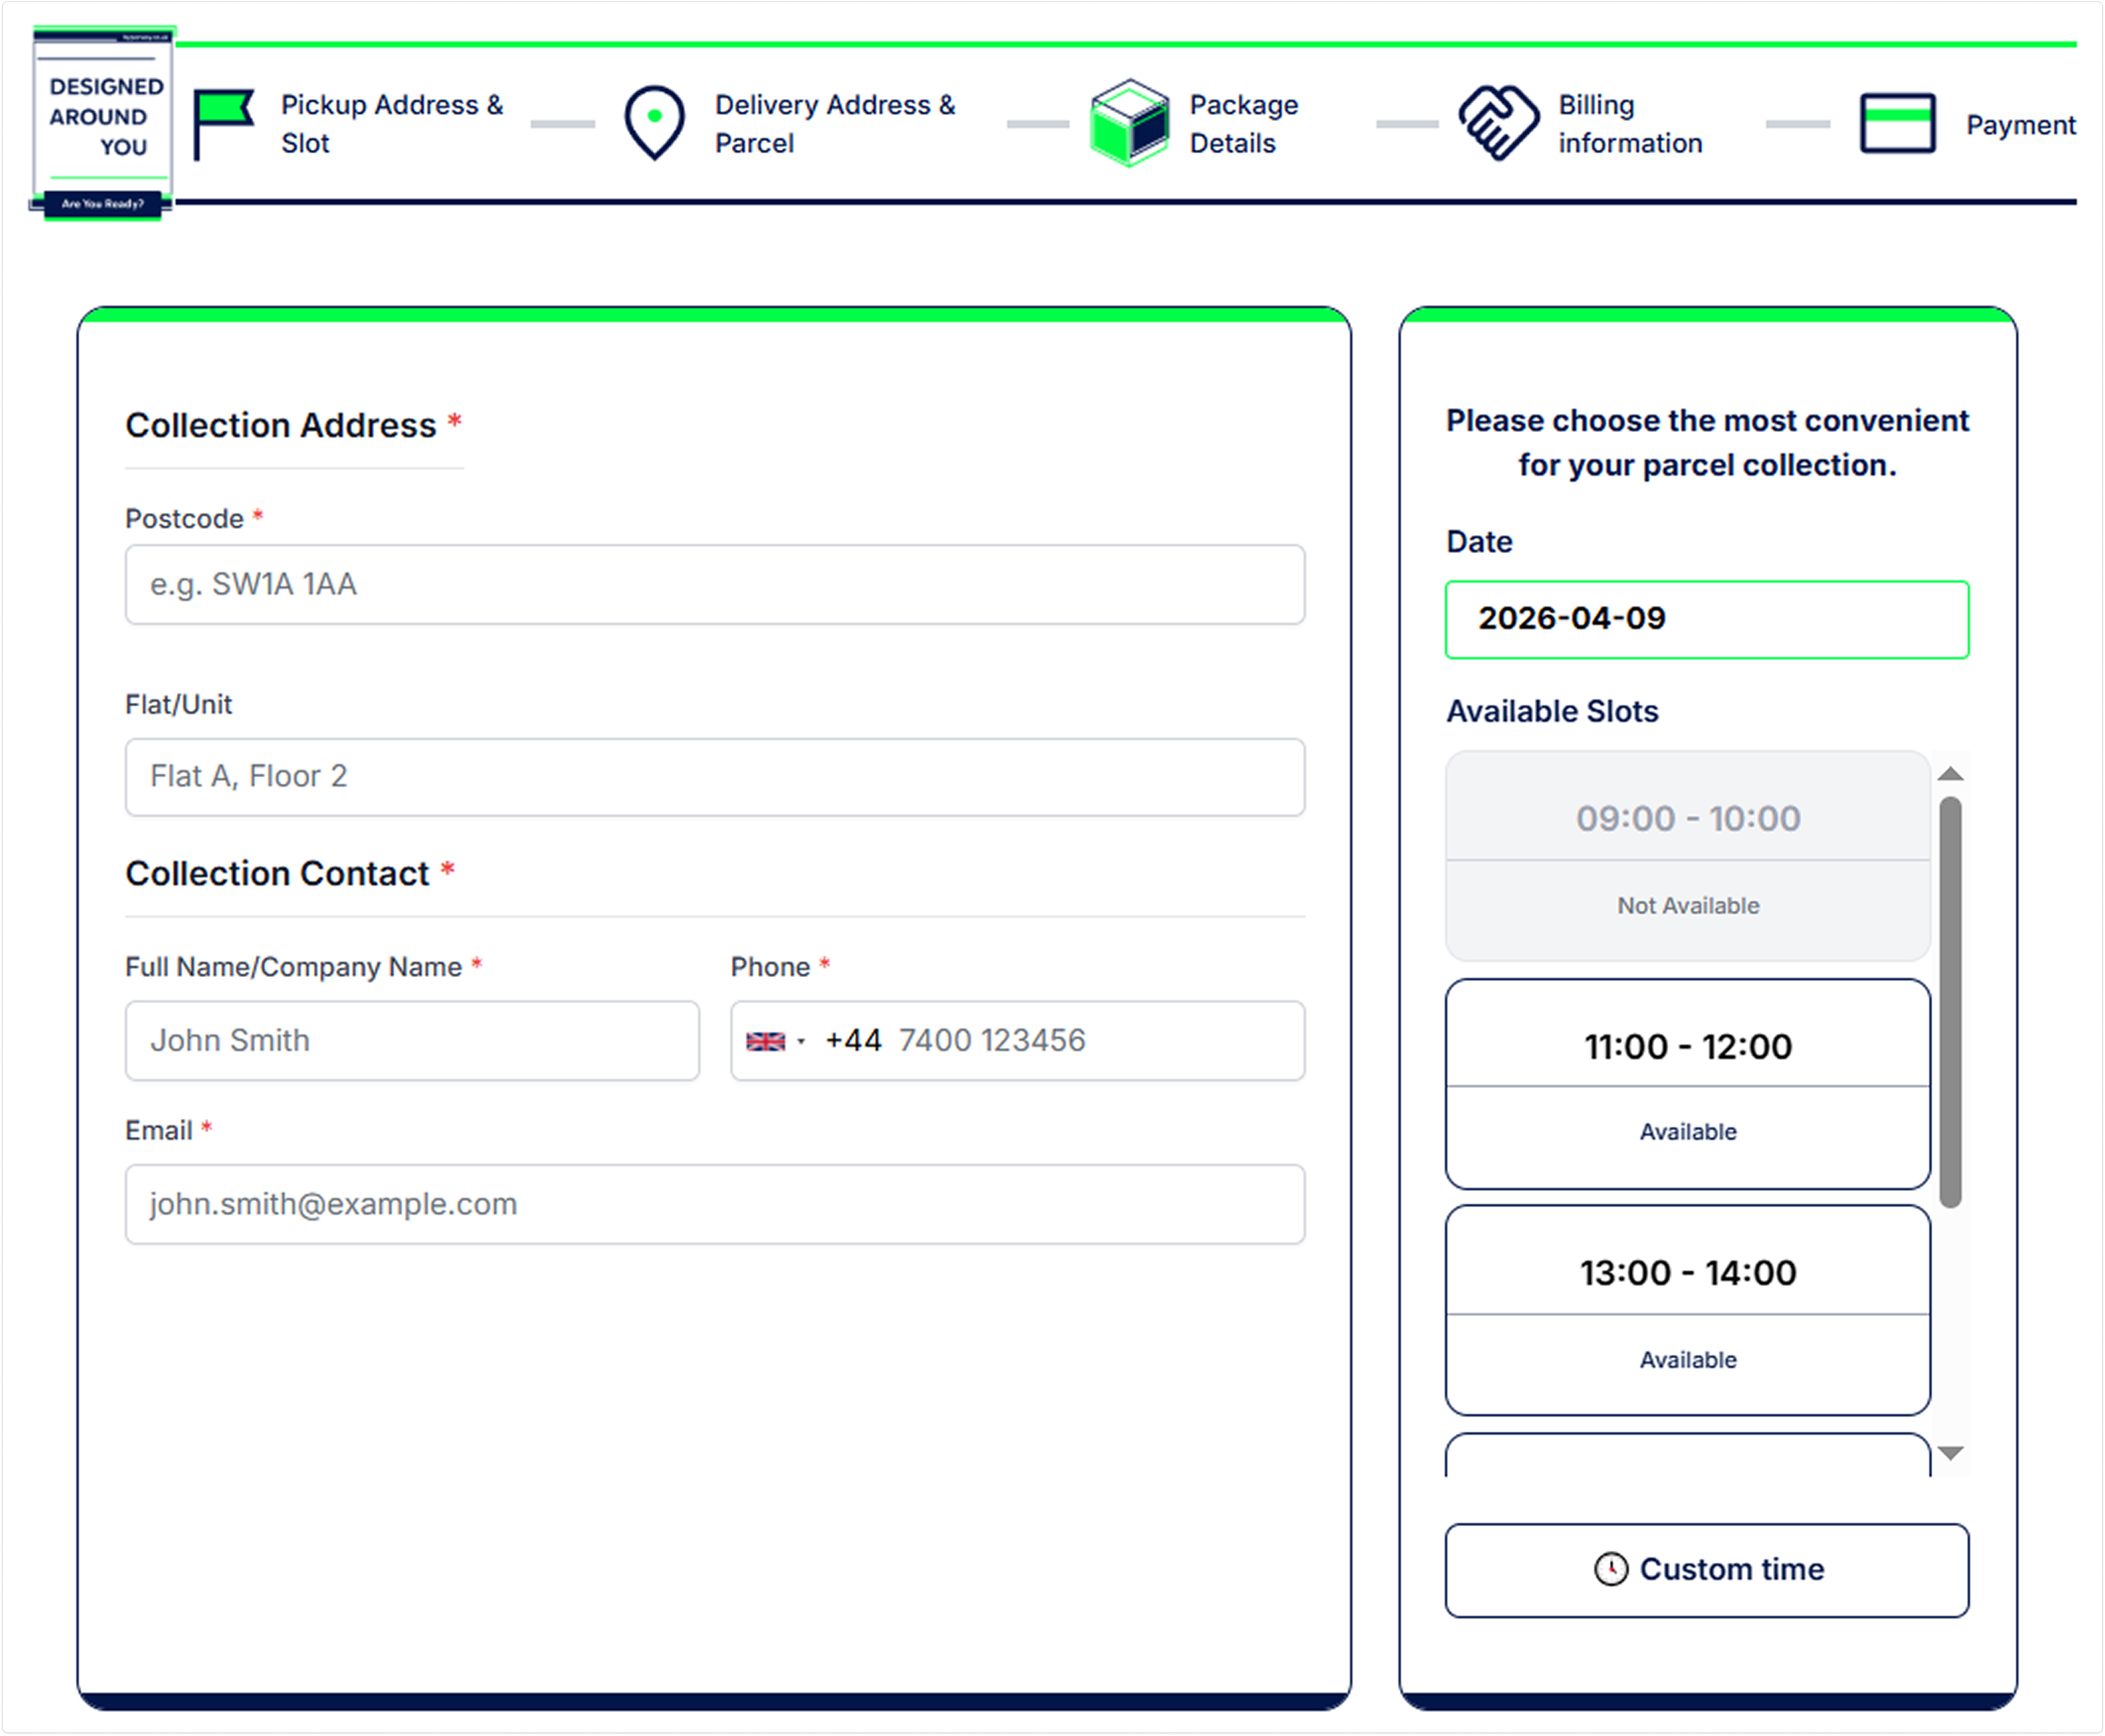Click the map pin Delivery Address icon
The height and width of the screenshot is (1736, 2105).
click(654, 123)
